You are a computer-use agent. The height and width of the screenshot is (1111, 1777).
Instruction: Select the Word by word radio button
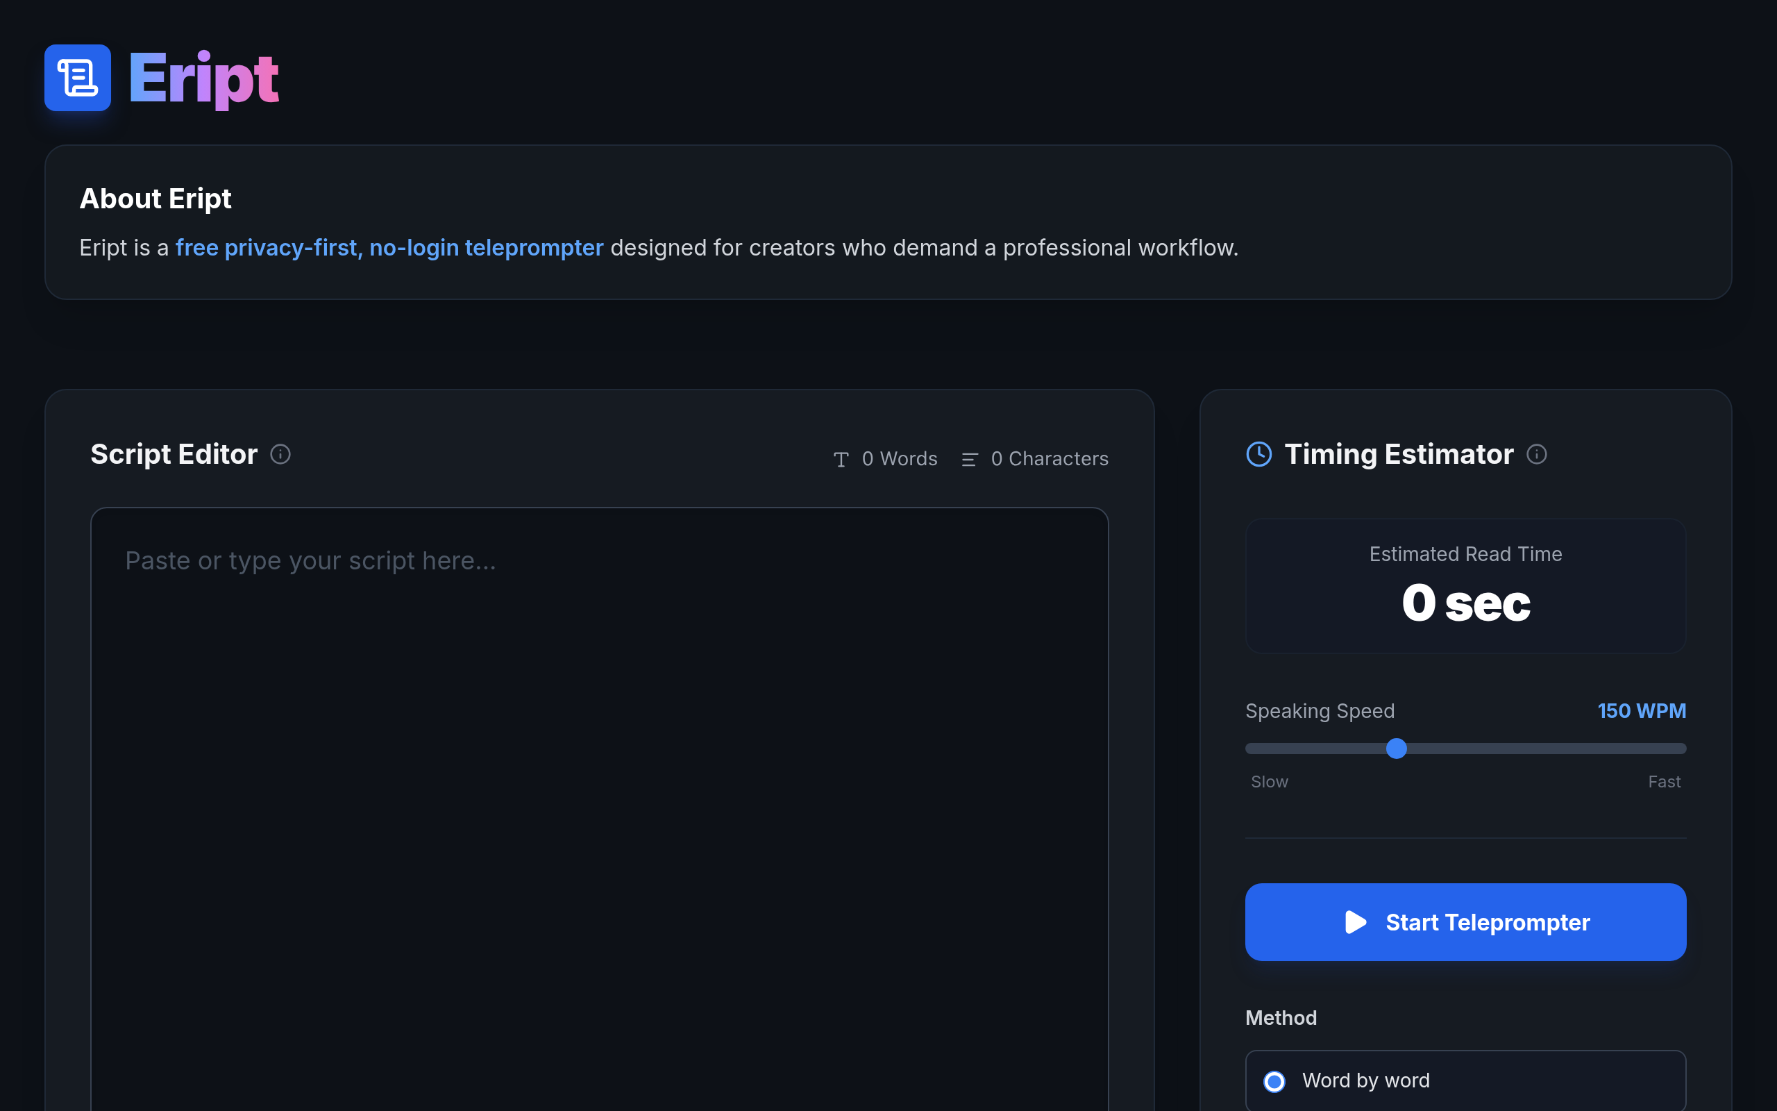tap(1274, 1082)
